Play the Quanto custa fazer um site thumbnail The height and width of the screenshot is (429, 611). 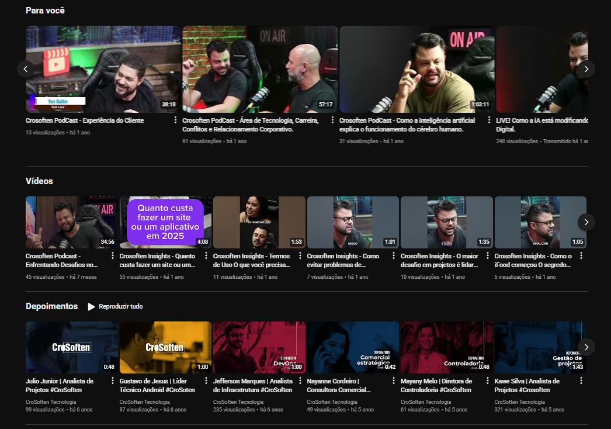point(165,222)
